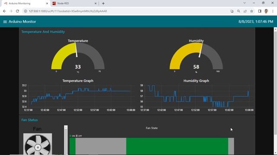Click Temperature And Humidity heading

pos(43,32)
